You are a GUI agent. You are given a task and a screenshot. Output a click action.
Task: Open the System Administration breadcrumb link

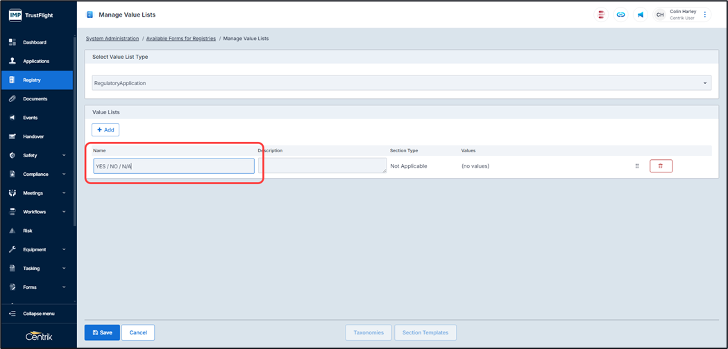click(x=112, y=39)
